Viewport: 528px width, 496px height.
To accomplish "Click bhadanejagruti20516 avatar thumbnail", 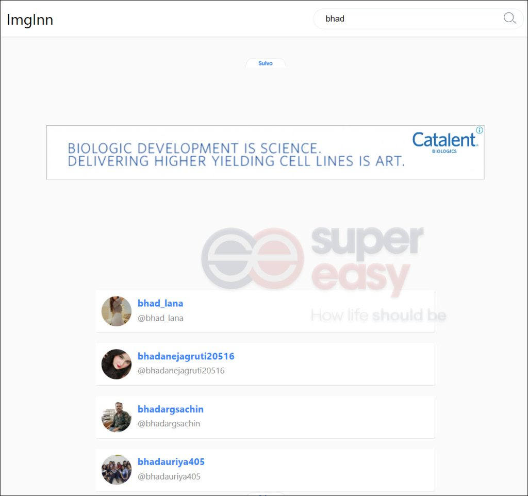I will click(x=117, y=364).
